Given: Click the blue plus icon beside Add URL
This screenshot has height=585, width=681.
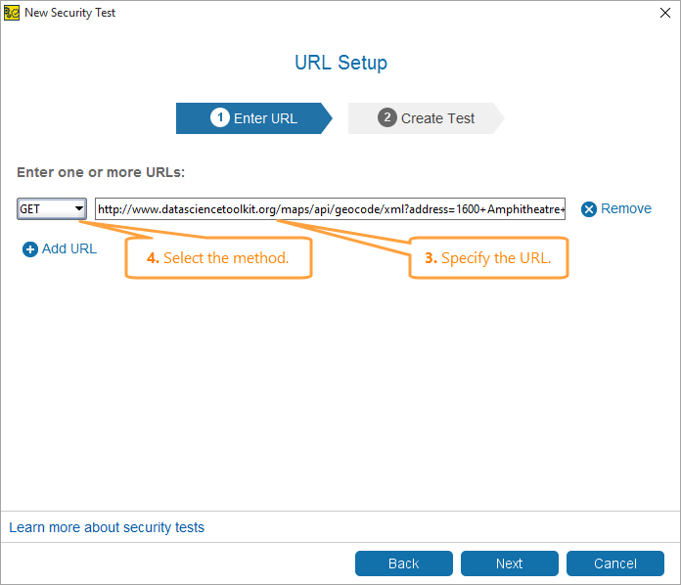Looking at the screenshot, I should [30, 249].
